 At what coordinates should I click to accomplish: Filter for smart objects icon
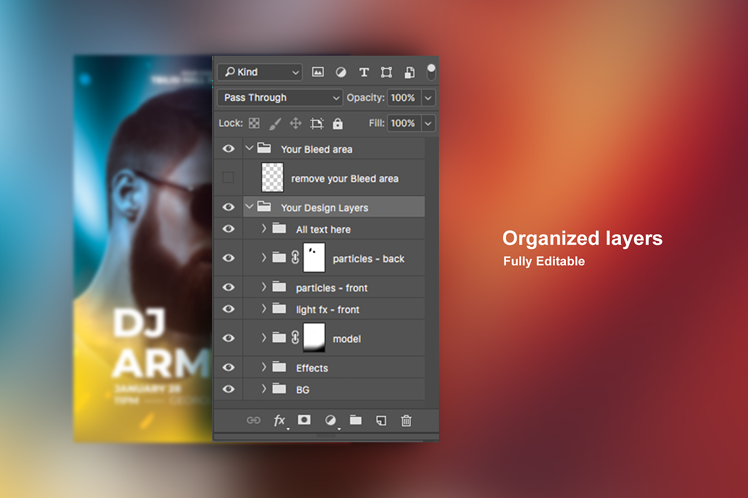coord(410,72)
